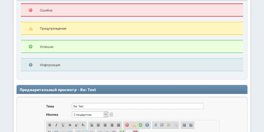Image resolution: width=264 pixels, height=132 pixels.
Task: Focus the Тема subject input field
Action: tap(138, 106)
